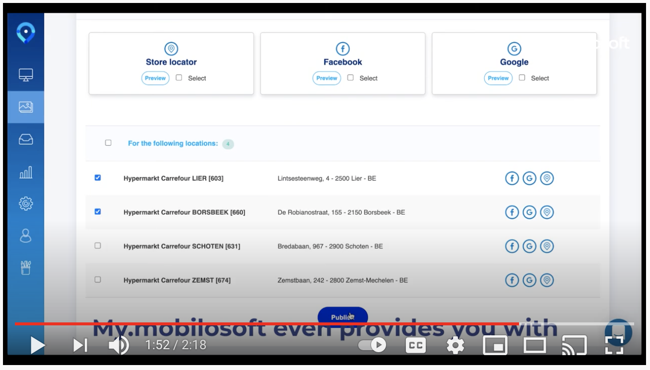This screenshot has width=650, height=370.
Task: Click the Lintsesteenweg, 4 - 2500 Lier address
Action: pyautogui.click(x=327, y=178)
